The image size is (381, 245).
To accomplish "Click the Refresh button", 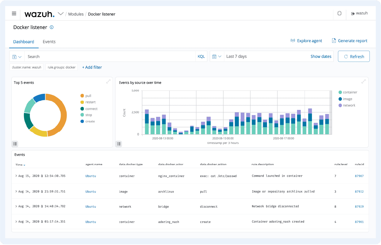I will pos(353,56).
